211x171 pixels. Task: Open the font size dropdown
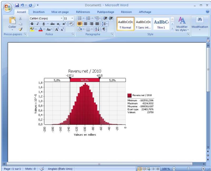coord(72,18)
